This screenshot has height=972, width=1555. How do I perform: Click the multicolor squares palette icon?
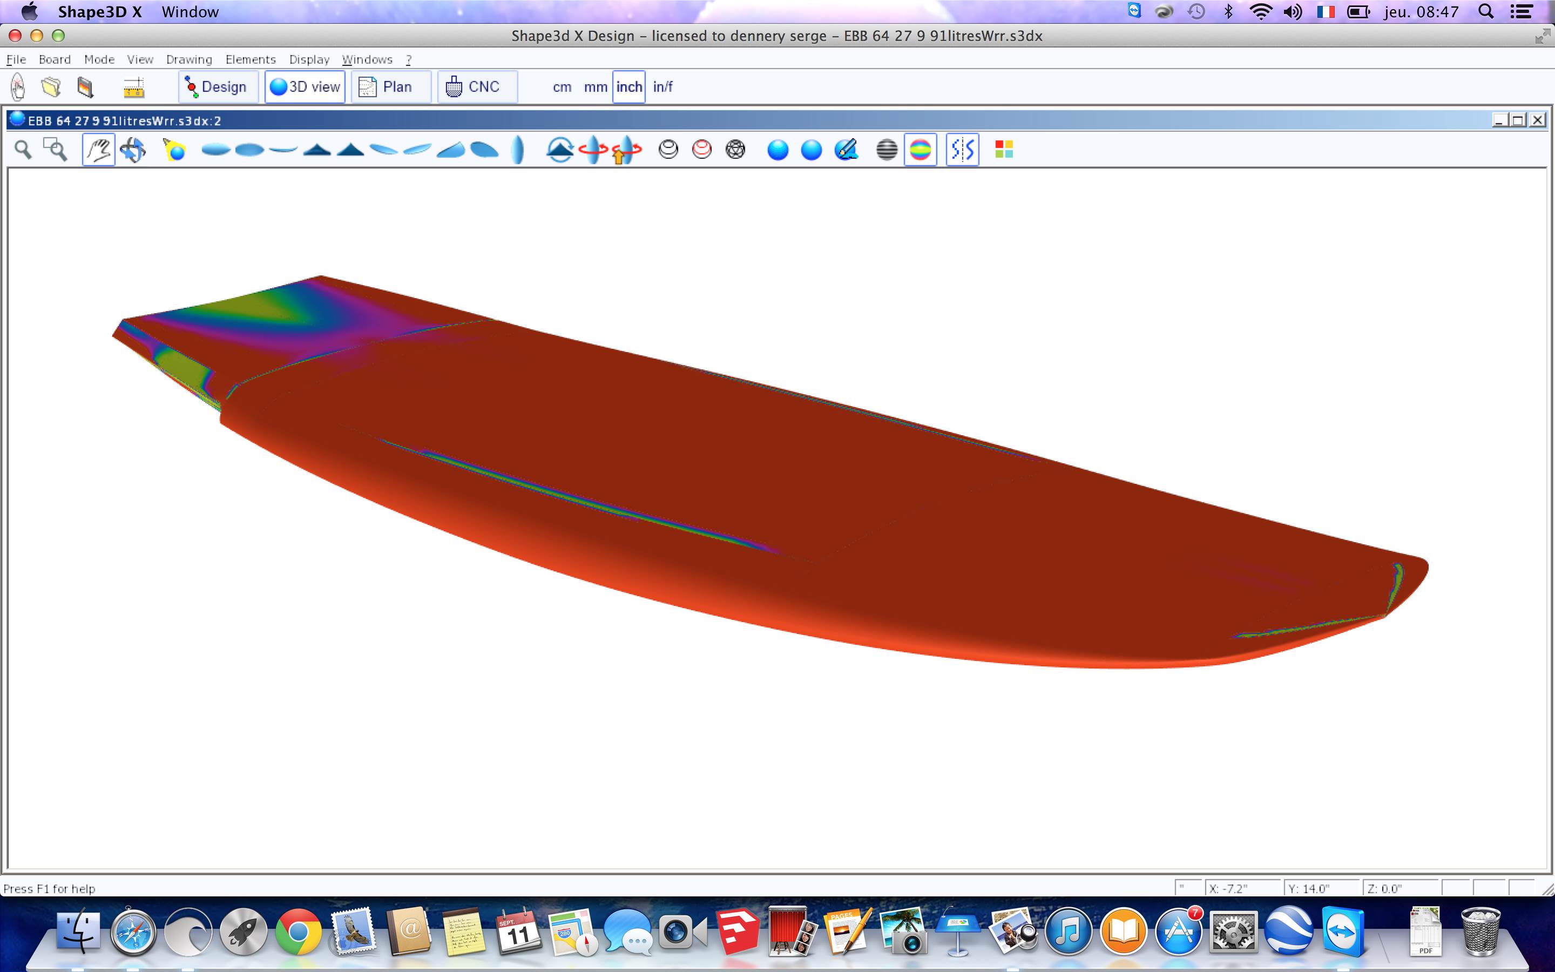(1003, 150)
